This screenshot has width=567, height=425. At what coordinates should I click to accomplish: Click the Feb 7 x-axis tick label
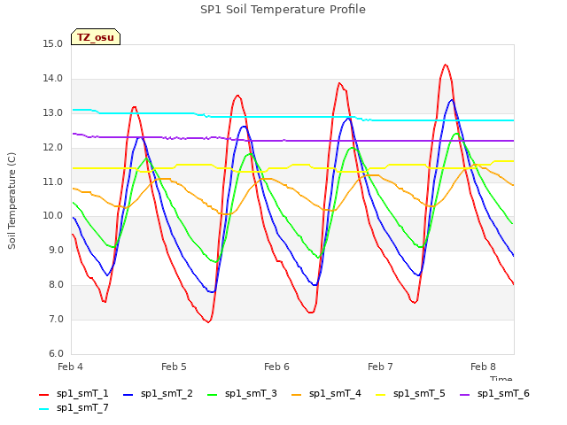pyautogui.click(x=380, y=367)
